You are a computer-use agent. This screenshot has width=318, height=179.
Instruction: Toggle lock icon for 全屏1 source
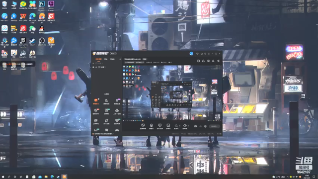pyautogui.click(x=96, y=67)
